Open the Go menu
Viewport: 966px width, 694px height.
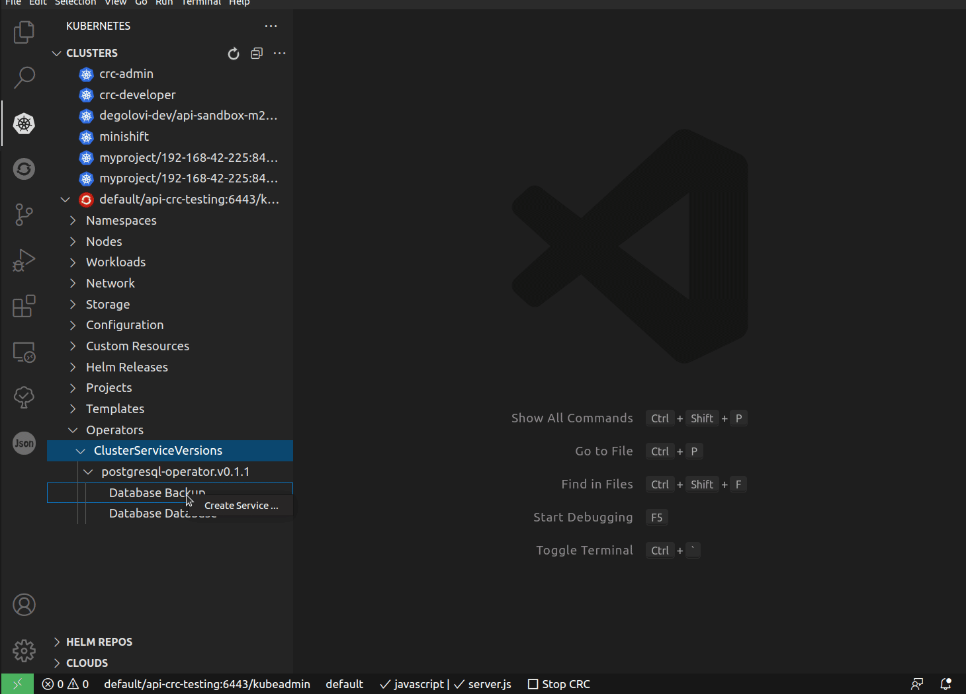[141, 3]
